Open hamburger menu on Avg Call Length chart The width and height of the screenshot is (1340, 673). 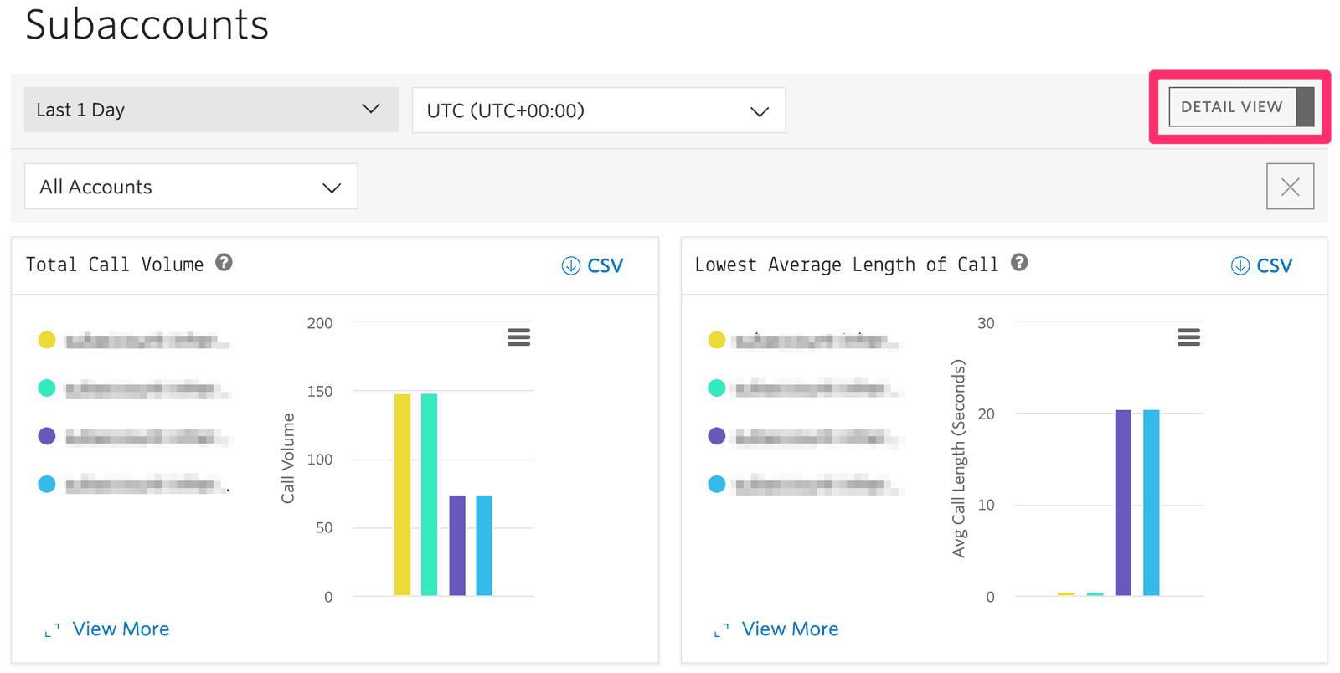1188,337
